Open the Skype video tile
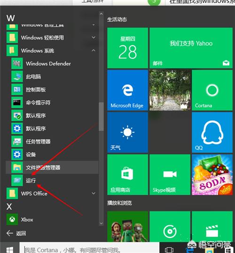 pos(170,175)
